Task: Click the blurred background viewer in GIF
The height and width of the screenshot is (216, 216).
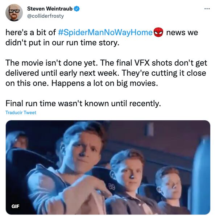Action: point(17,141)
